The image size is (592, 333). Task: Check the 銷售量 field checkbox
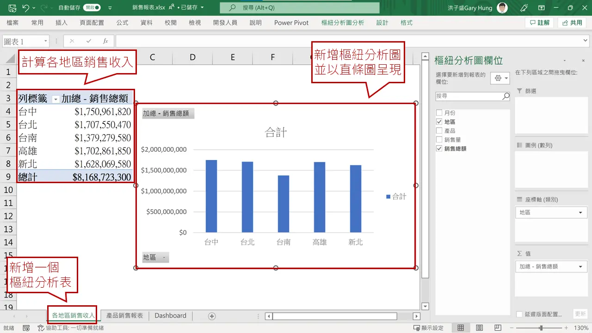pyautogui.click(x=439, y=140)
